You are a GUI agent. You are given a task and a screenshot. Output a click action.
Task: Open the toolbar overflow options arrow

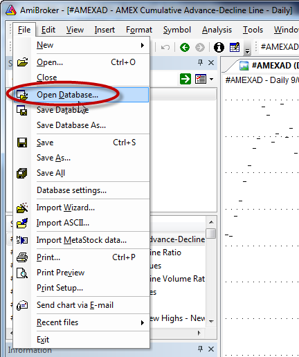pos(247,48)
